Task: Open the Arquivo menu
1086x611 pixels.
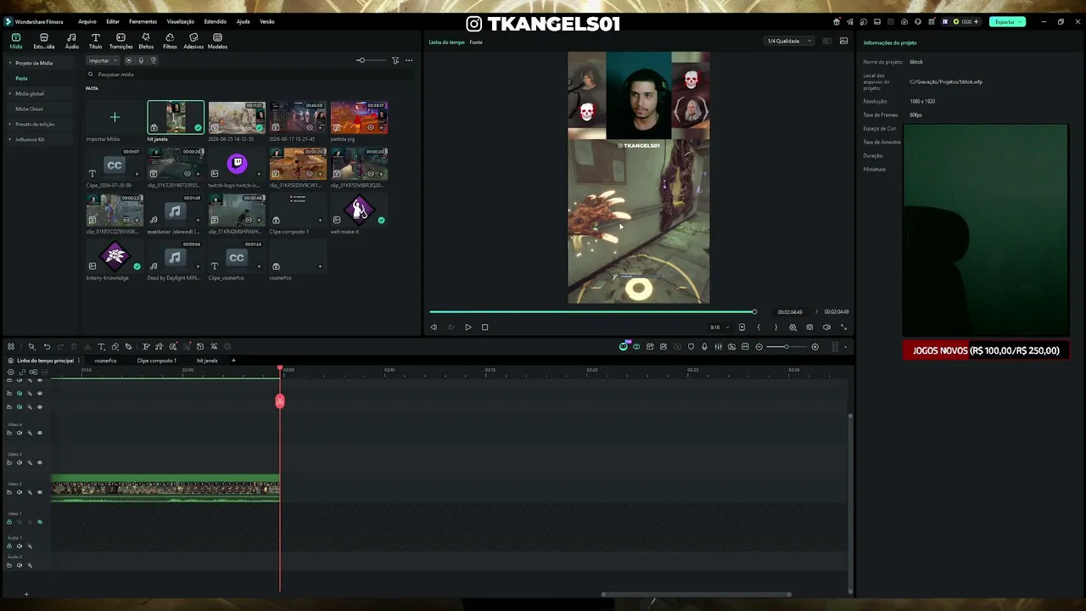Action: pos(87,21)
